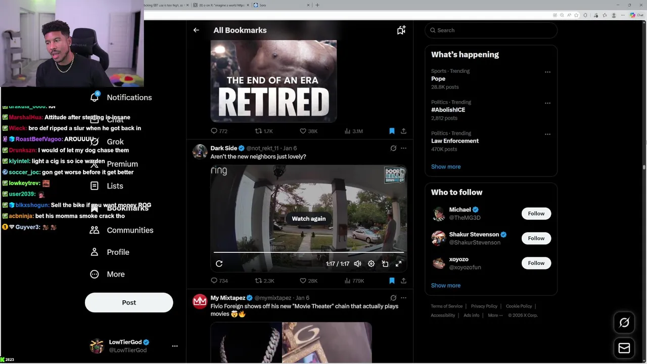Open Terms of Service link
The image size is (647, 364).
coord(447,306)
